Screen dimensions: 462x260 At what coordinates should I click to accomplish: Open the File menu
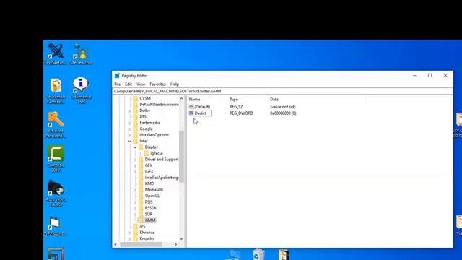pyautogui.click(x=117, y=84)
